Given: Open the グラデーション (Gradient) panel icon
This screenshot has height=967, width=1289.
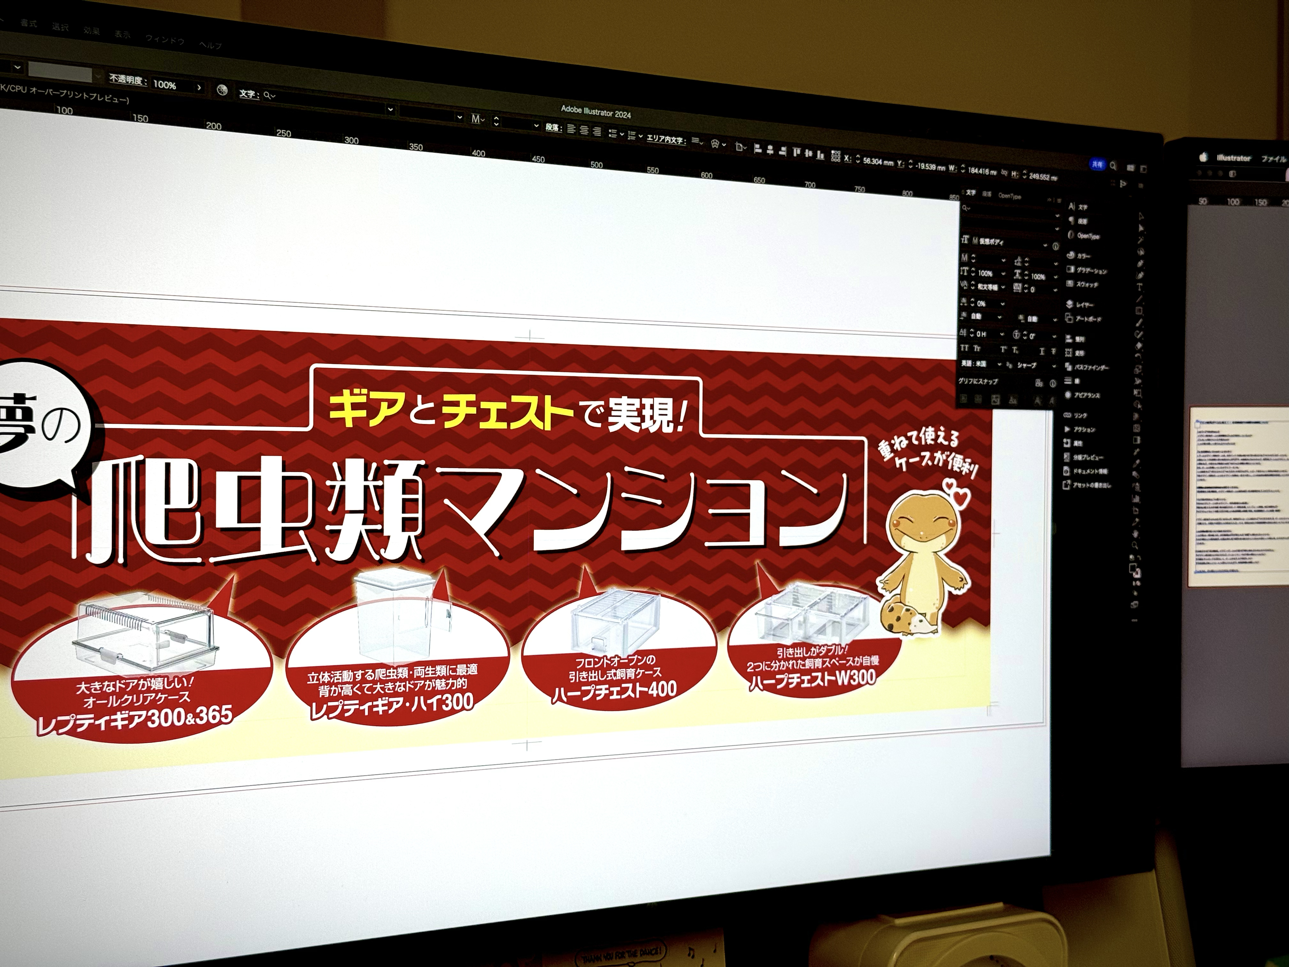Looking at the screenshot, I should click(x=1070, y=269).
